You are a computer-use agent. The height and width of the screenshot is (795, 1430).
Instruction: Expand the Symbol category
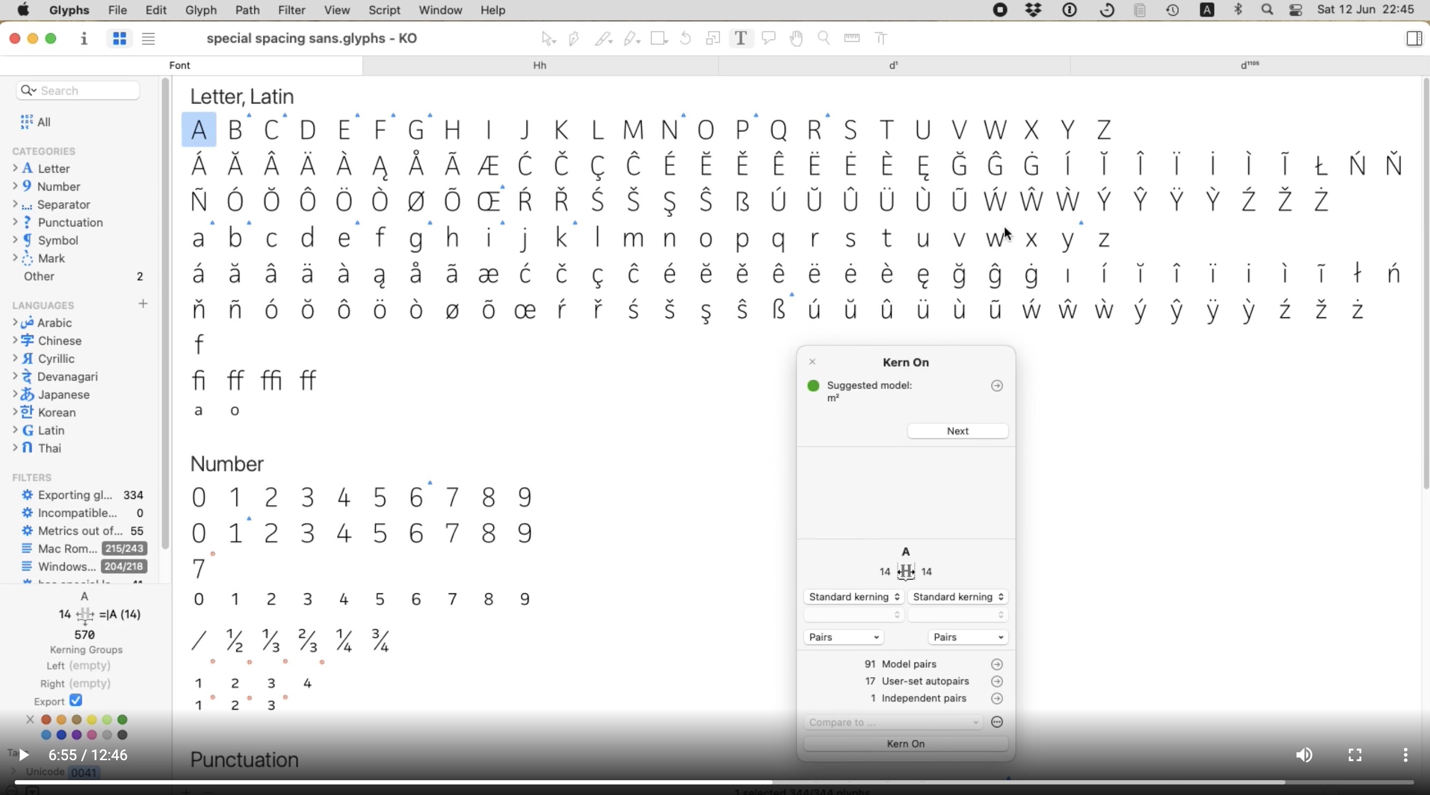pyautogui.click(x=15, y=240)
